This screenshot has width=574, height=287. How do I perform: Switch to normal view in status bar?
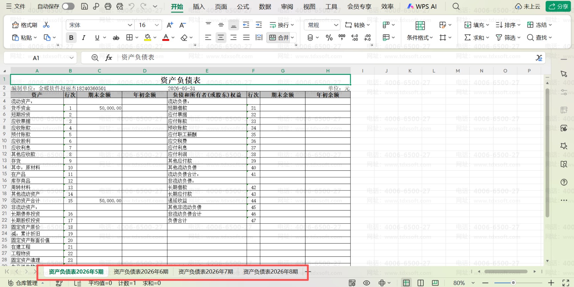(x=406, y=283)
